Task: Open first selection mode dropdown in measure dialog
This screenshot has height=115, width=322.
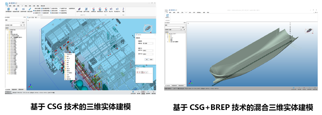Action: click(148, 51)
